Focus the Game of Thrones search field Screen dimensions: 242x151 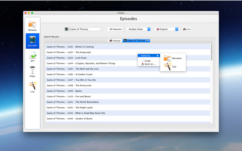pyautogui.click(x=85, y=29)
